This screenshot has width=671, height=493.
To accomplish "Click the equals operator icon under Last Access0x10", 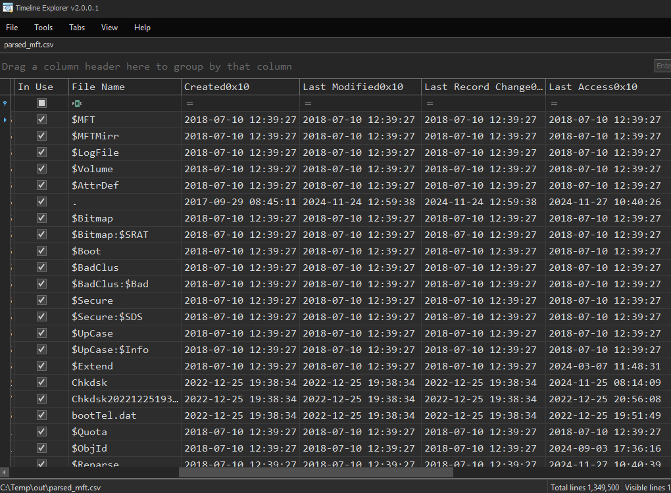I will (554, 103).
